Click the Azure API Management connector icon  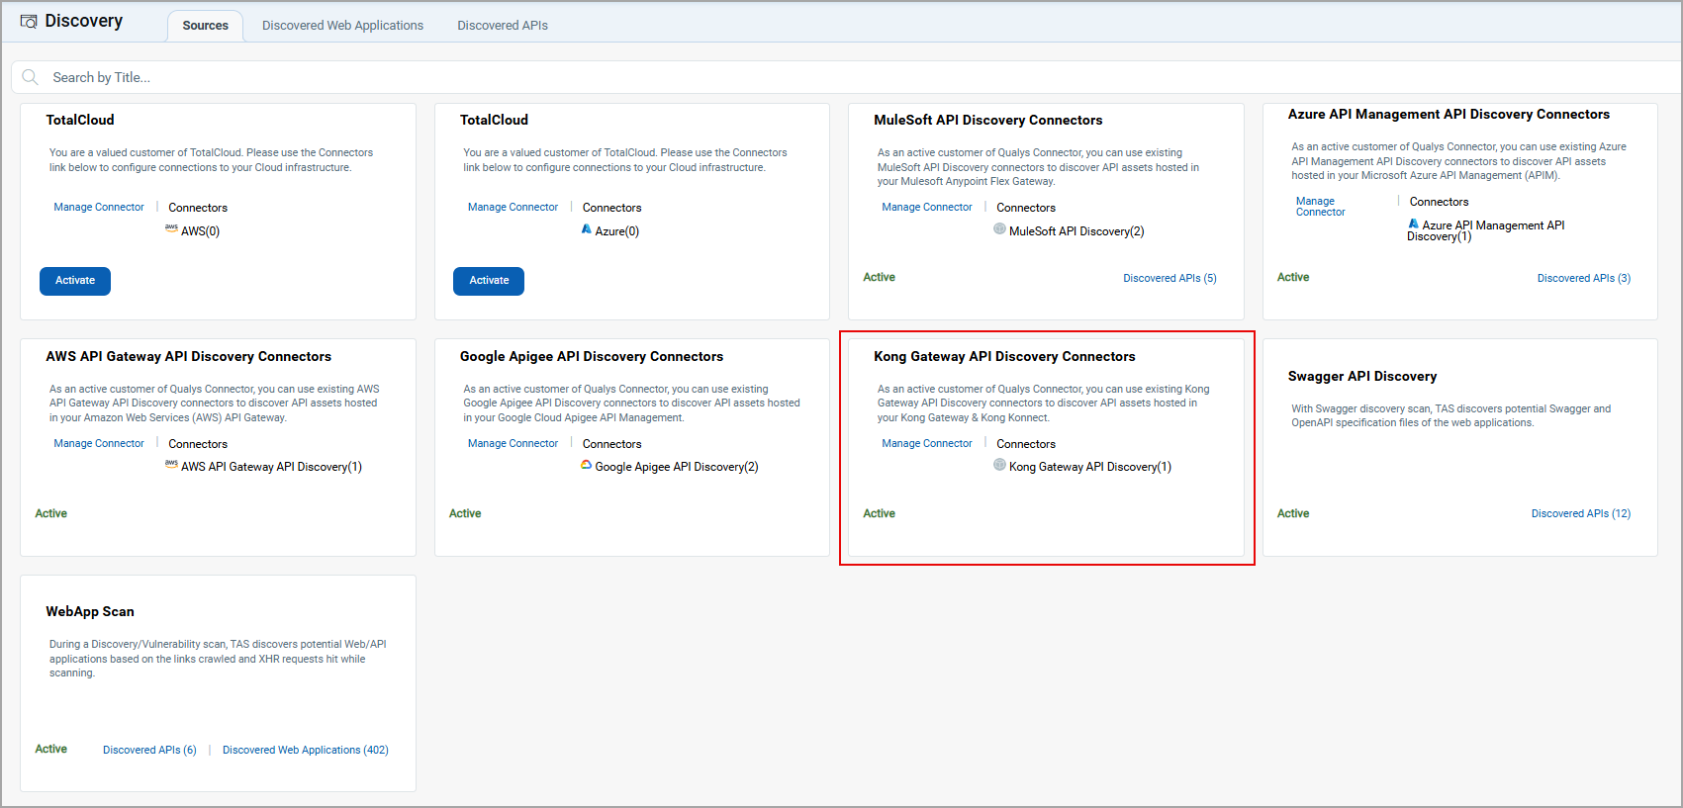click(x=1413, y=224)
